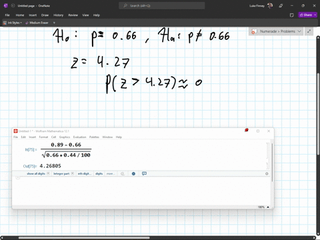Open the 100% zoom dropdown in Mathematica
Viewport: 320px width, 240px height.
tap(263, 207)
